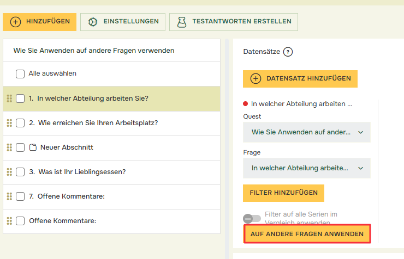The width and height of the screenshot is (404, 259).
Task: Select the last Offene Kommentare row
Action: (x=62, y=221)
